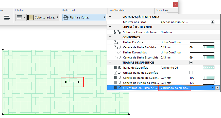Click the 'Pavimento 06' fill value
The height and width of the screenshot is (118, 221).
pos(169,68)
